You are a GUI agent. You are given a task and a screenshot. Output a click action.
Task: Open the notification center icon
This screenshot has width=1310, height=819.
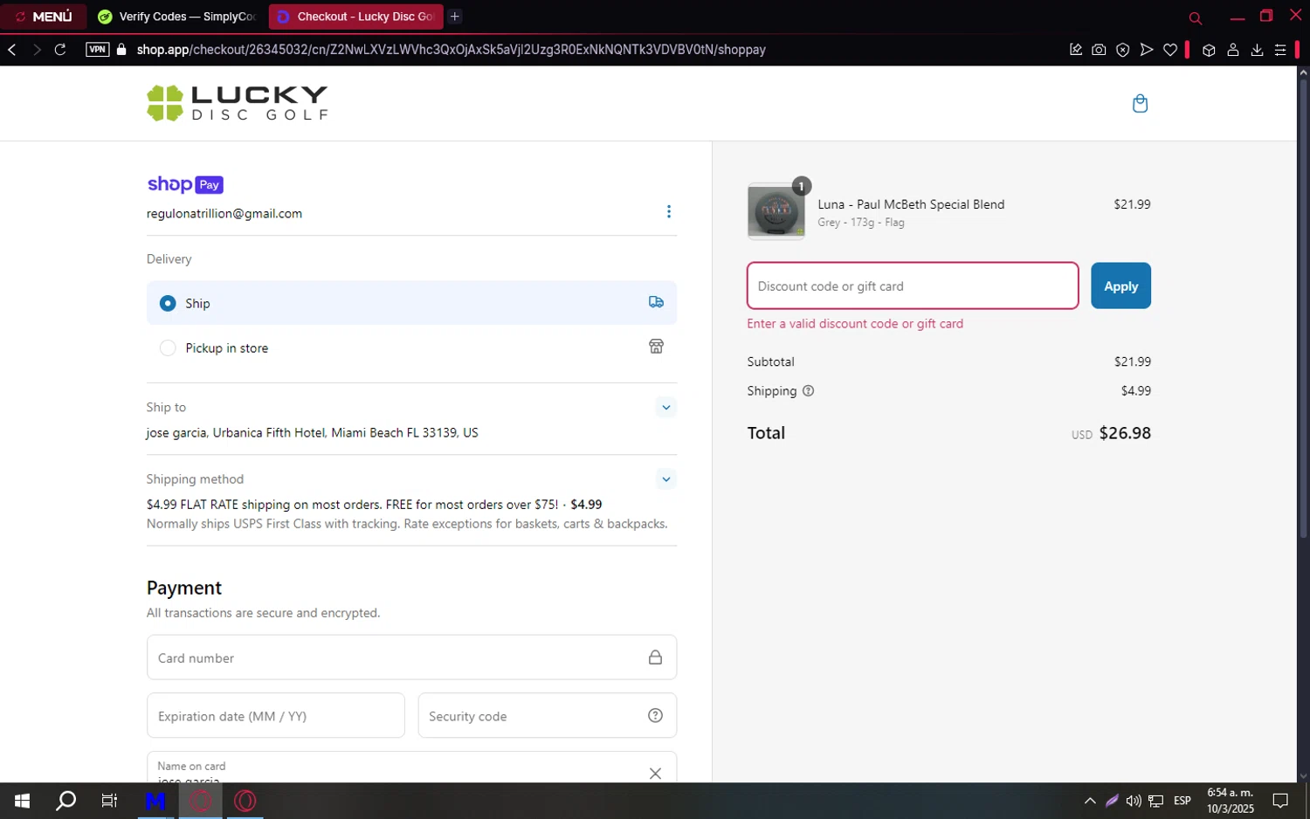click(1280, 801)
